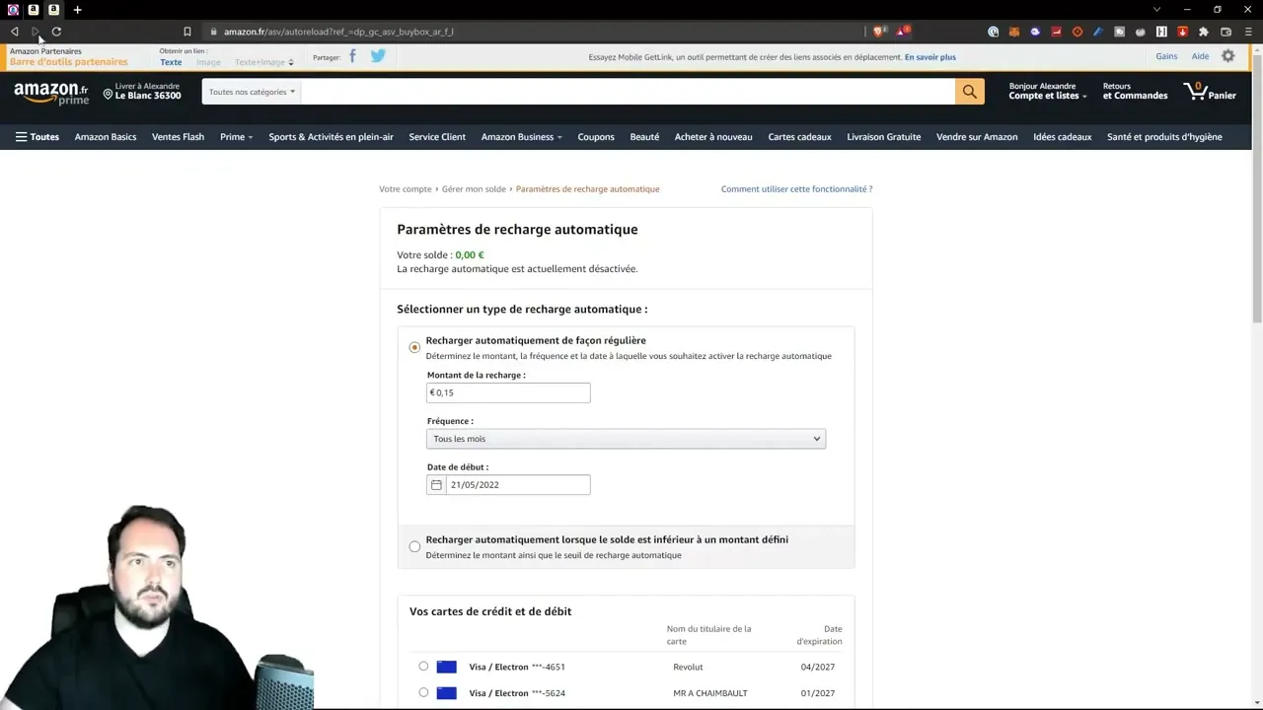
Task: Open Comment utiliser cette fonctionnalité link
Action: click(x=796, y=188)
